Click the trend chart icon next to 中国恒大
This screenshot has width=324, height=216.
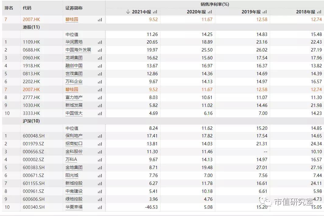99,114
